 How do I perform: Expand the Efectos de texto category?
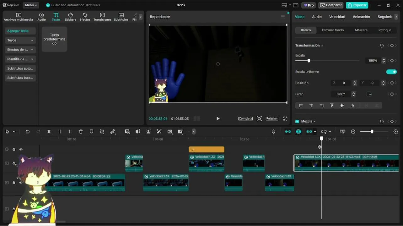click(x=20, y=50)
